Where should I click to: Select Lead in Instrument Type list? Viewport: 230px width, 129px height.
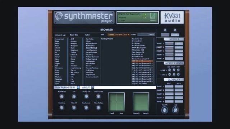tap(57, 61)
